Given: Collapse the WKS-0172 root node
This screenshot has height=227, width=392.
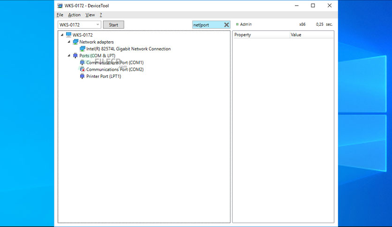Looking at the screenshot, I should pyautogui.click(x=62, y=35).
